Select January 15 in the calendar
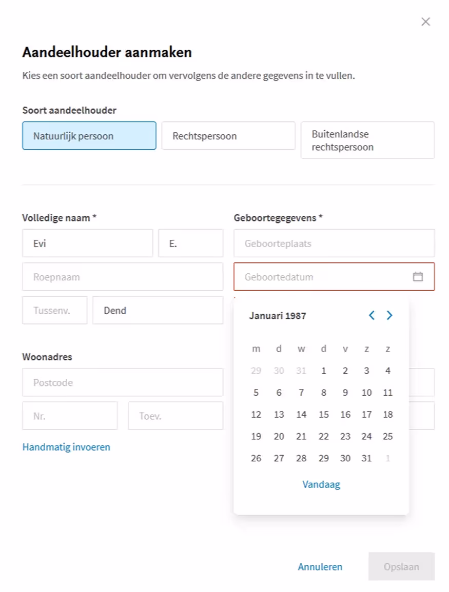Viewport: 449px width, 592px height. pos(323,414)
